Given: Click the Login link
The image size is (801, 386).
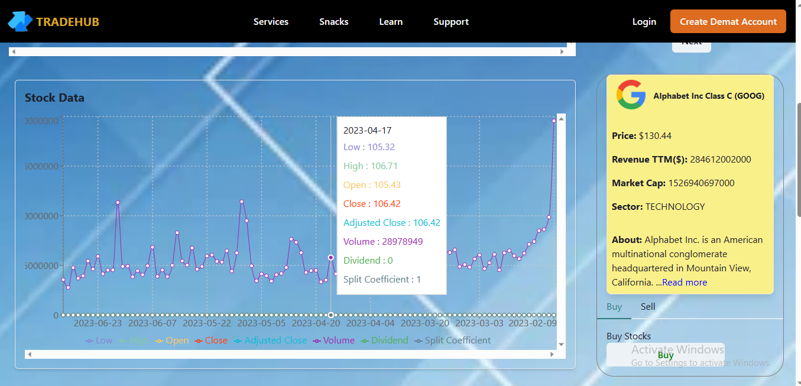Looking at the screenshot, I should 644,22.
